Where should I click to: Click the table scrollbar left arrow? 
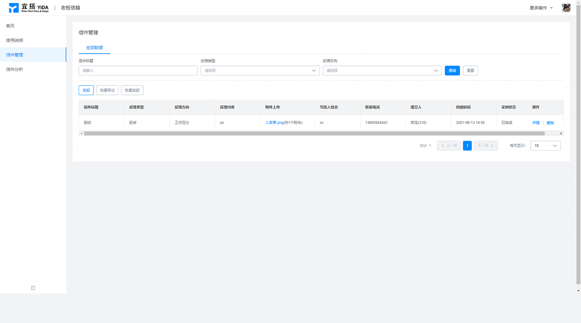[x=81, y=133]
